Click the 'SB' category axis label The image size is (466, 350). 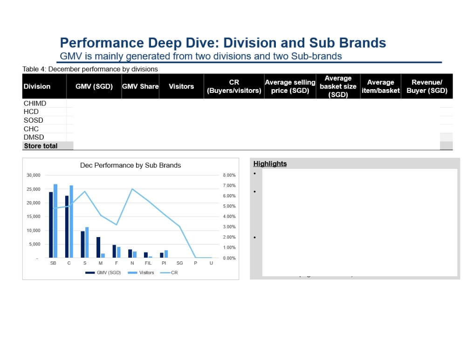53,263
